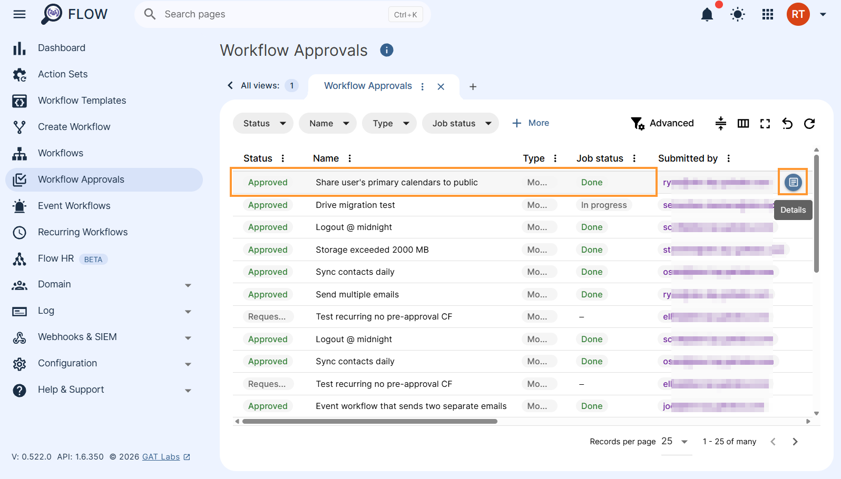Open the column chooser icon
This screenshot has height=479, width=841.
coord(743,123)
